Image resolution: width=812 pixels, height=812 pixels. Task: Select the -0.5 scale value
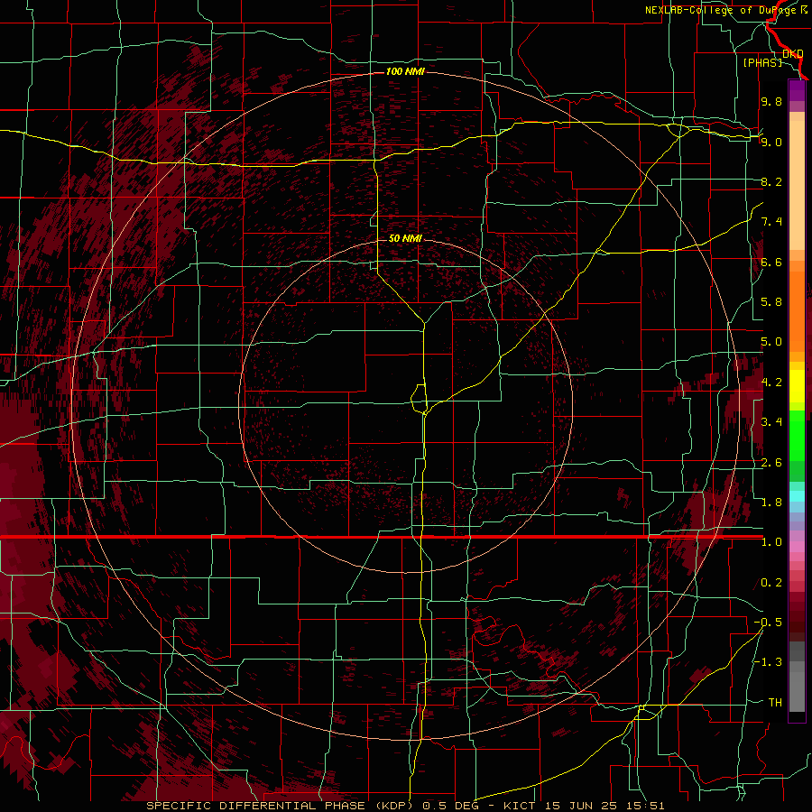[768, 623]
